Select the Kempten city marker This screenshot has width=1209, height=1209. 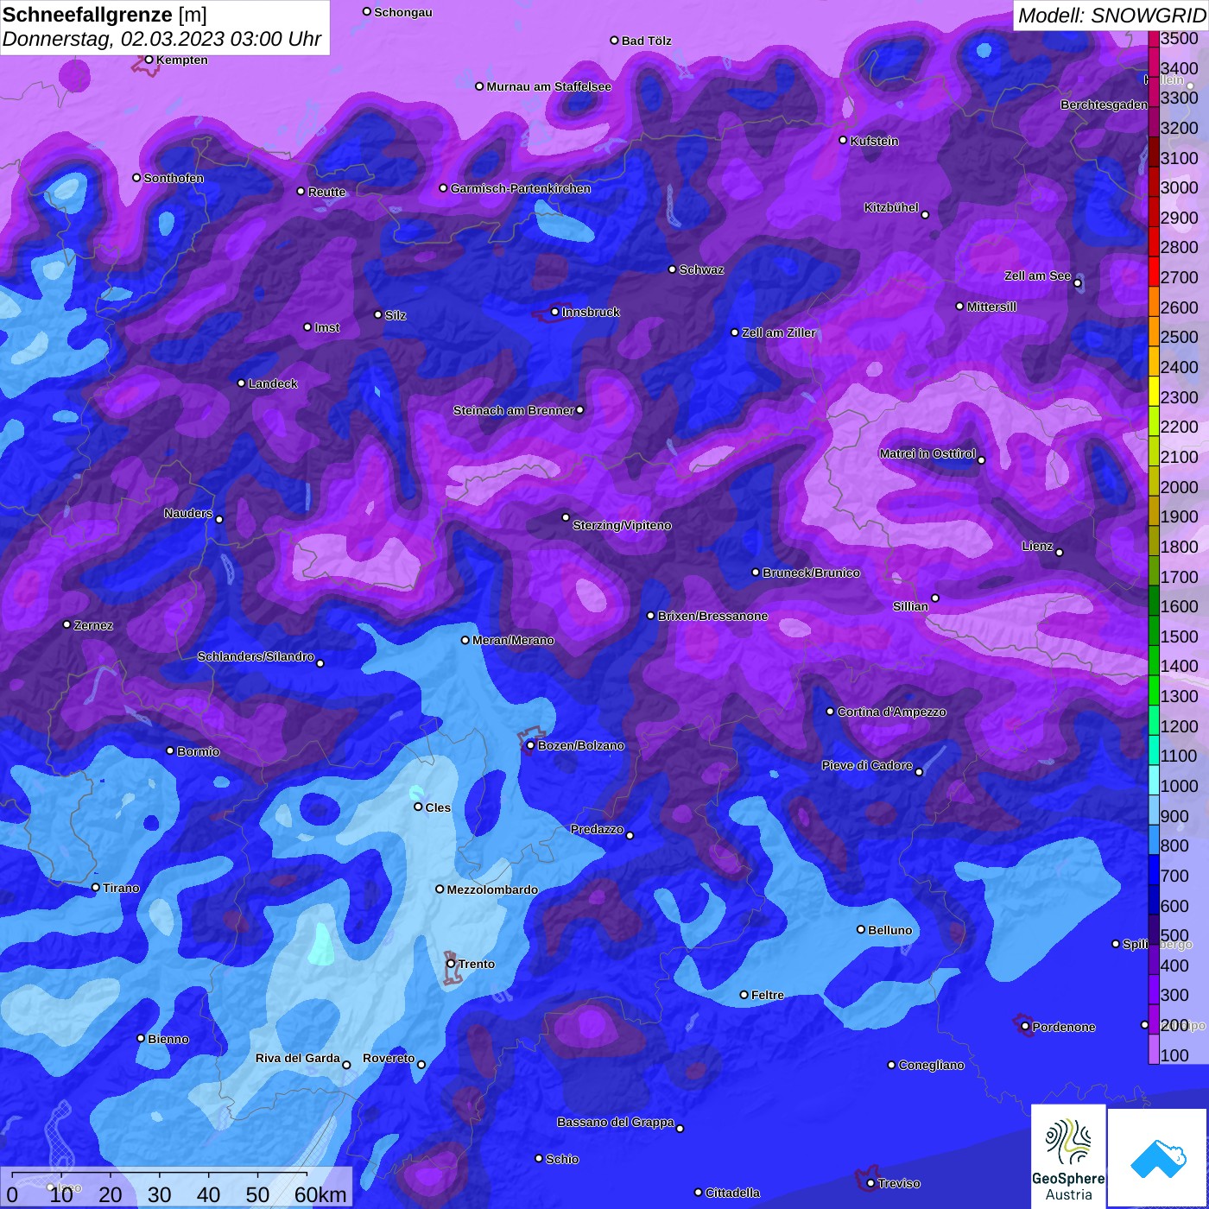[149, 60]
